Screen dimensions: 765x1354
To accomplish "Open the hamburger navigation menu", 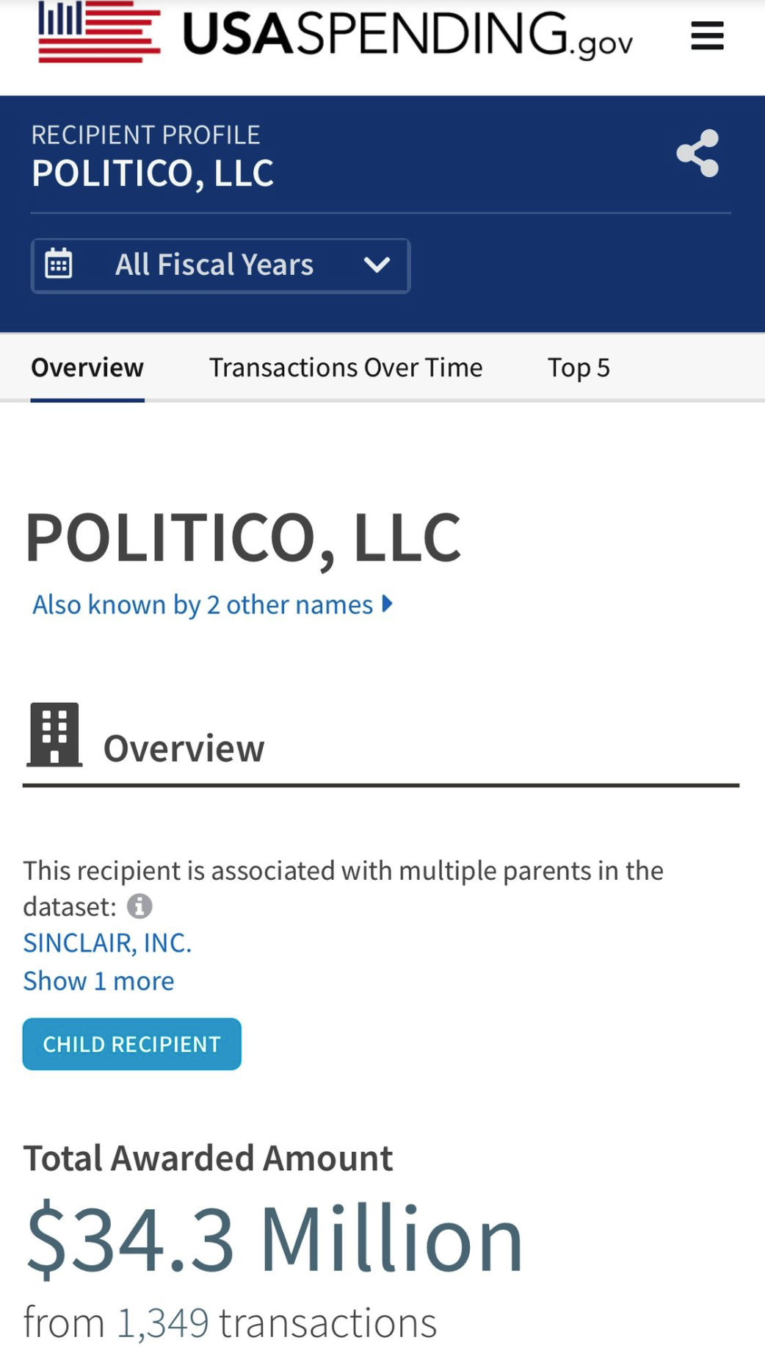I will tap(707, 35).
